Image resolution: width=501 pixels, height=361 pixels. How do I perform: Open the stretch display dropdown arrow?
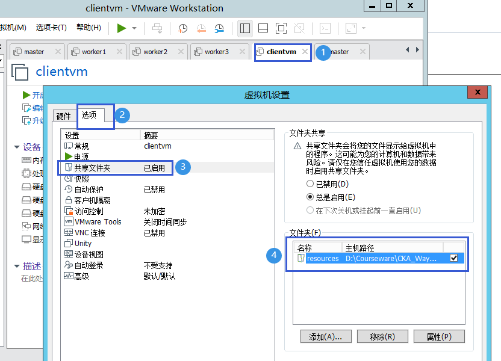click(x=364, y=28)
